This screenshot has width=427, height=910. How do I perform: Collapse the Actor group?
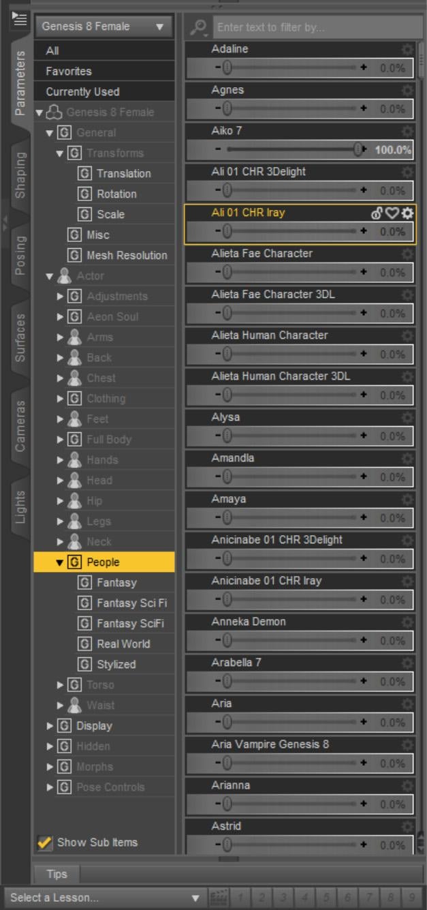[49, 276]
